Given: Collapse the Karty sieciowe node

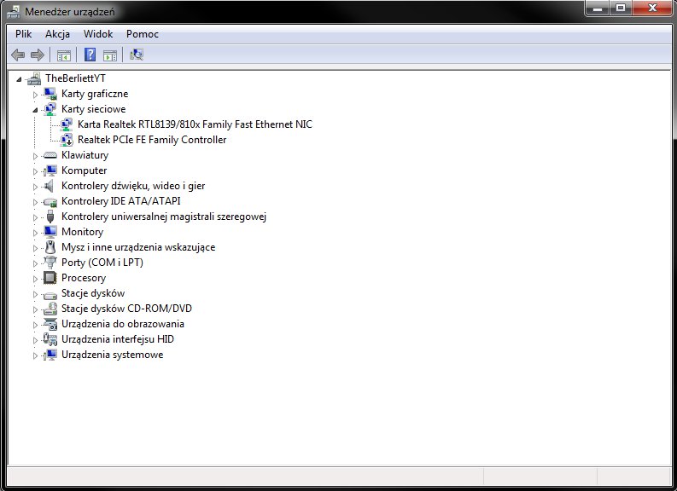Looking at the screenshot, I should (35, 110).
